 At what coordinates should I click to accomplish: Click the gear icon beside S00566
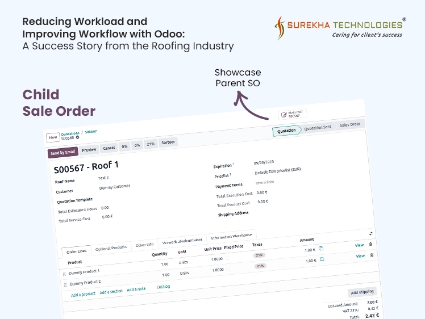(78, 137)
